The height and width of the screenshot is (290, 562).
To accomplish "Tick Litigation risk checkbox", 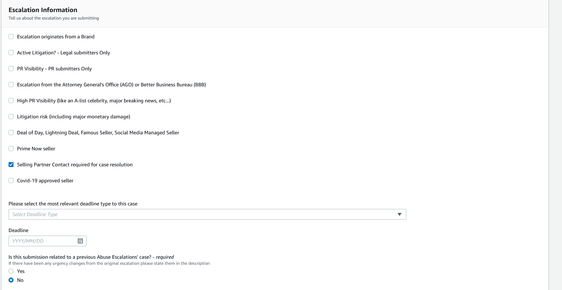I will (x=11, y=117).
